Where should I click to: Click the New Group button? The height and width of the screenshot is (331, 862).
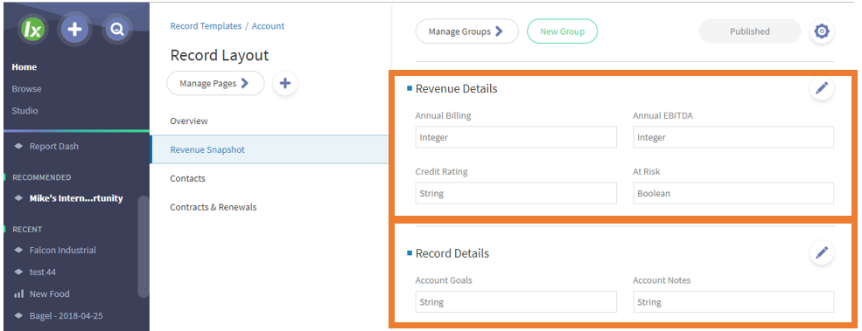(x=562, y=31)
